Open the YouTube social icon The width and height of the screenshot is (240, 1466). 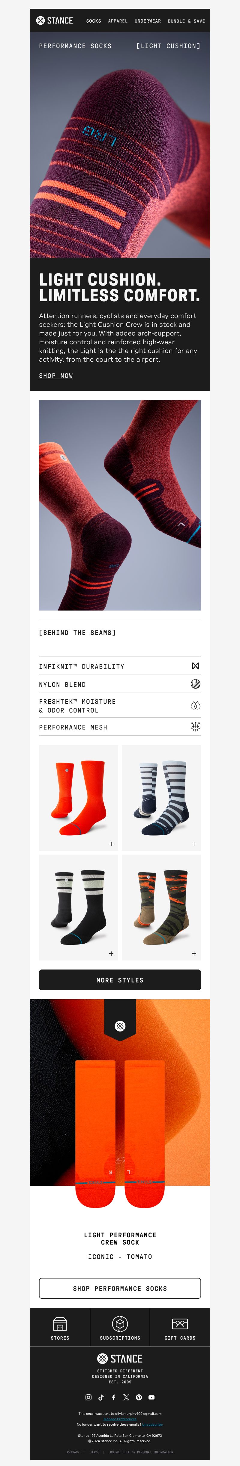click(x=151, y=1397)
